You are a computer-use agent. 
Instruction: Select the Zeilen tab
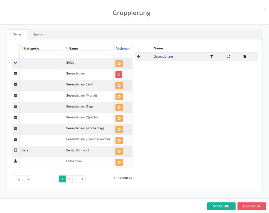pos(18,34)
